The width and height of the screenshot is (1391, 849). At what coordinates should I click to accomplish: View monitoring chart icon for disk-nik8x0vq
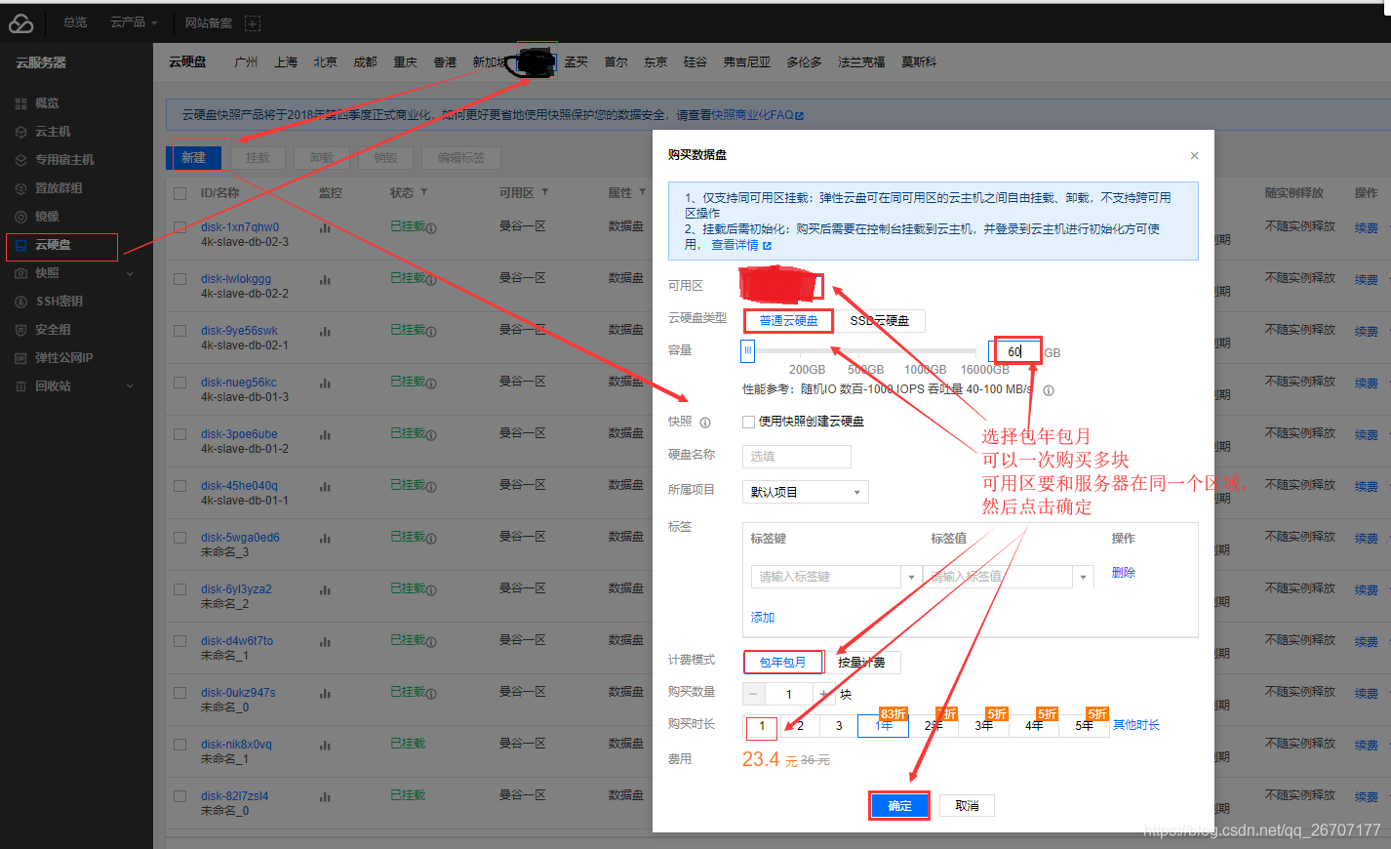click(325, 745)
